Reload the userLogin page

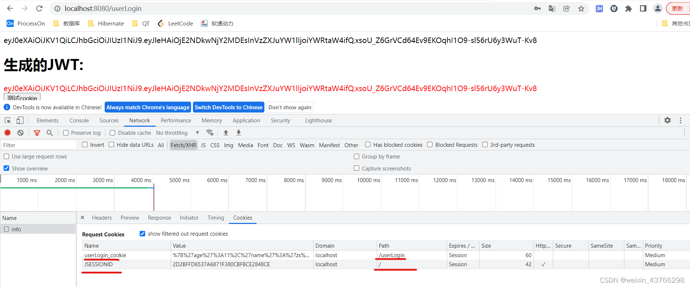pos(39,8)
